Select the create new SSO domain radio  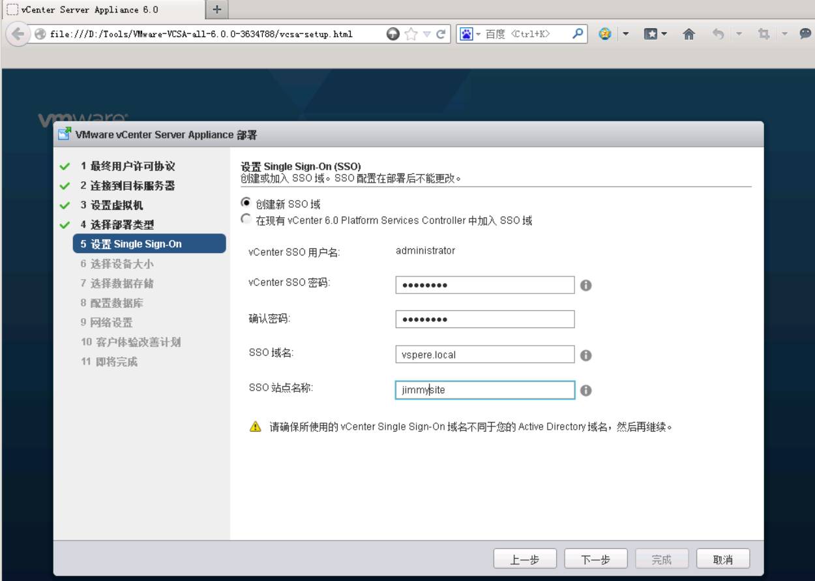coord(246,203)
